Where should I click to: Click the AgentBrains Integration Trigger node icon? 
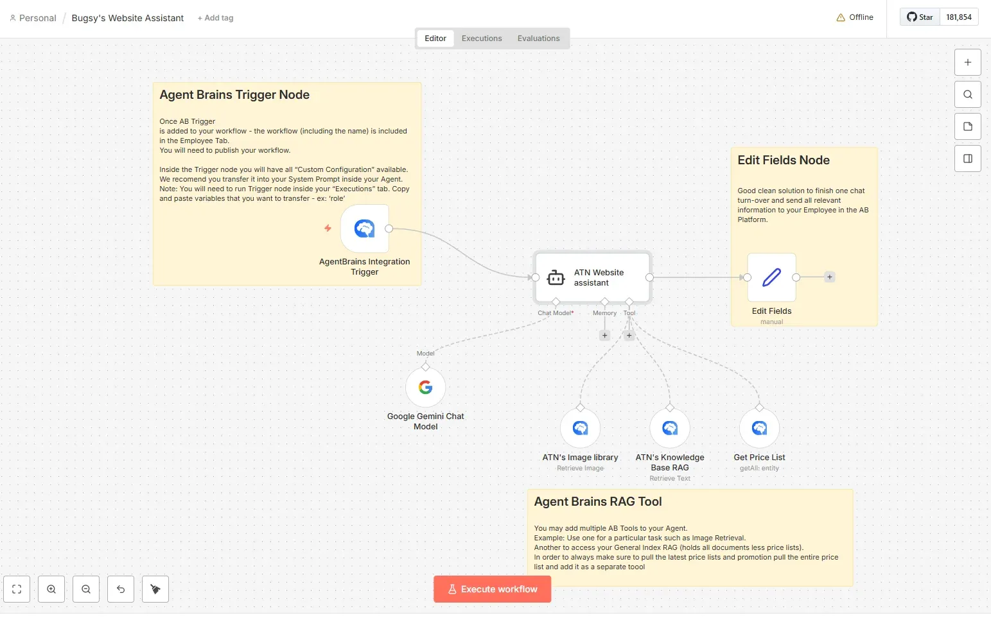364,228
